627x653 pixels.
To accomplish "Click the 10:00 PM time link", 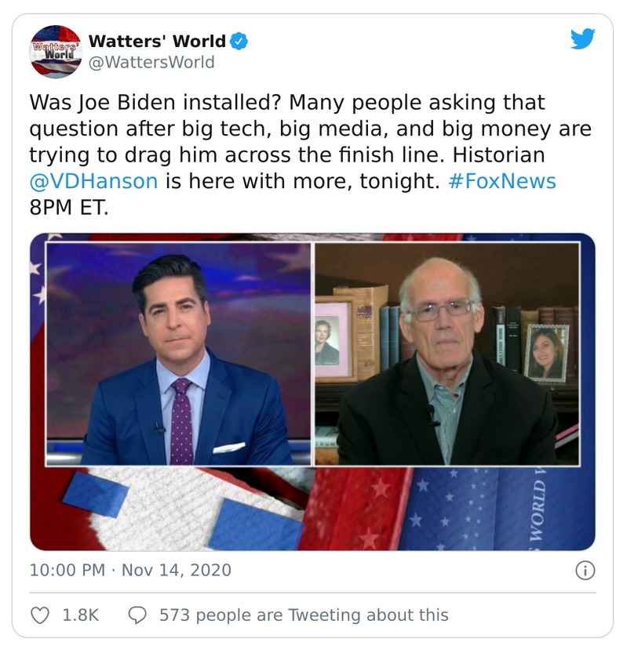I will (x=67, y=570).
